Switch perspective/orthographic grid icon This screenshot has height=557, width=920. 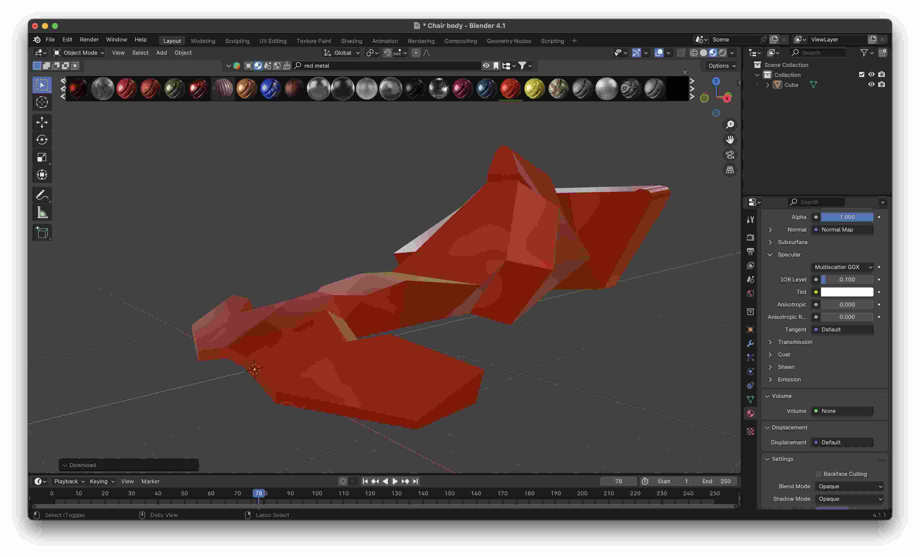click(x=730, y=170)
